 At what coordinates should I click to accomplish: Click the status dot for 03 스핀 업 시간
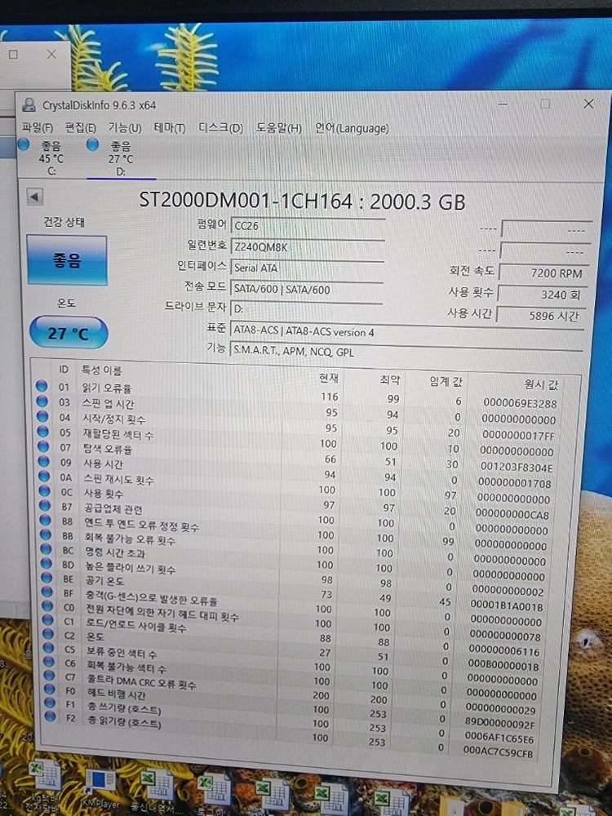tap(42, 401)
